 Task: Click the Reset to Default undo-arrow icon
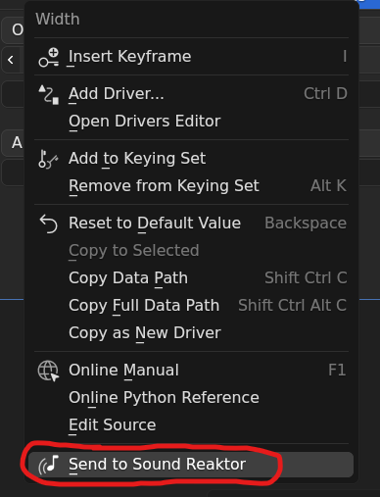[x=48, y=224]
